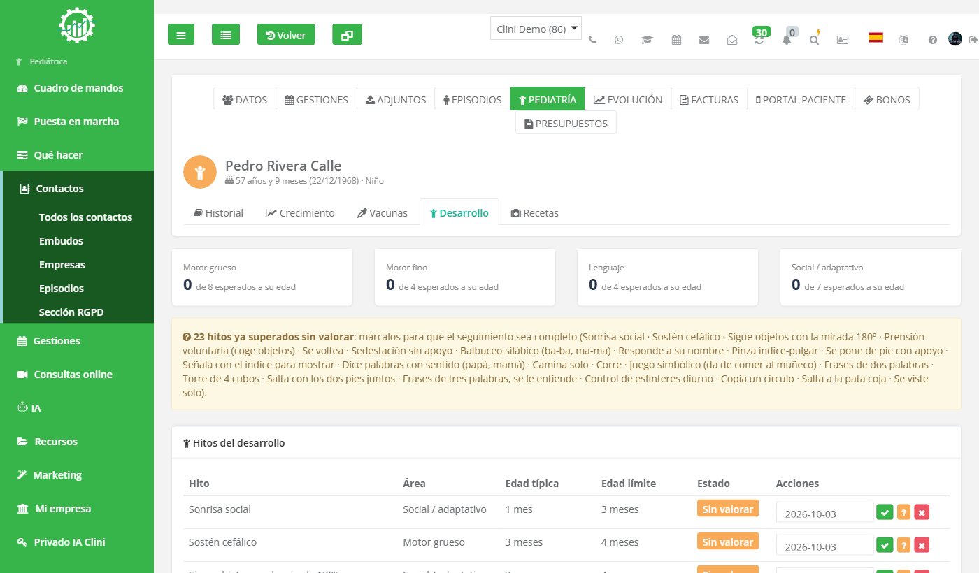Open Todos los contactos in sidebar
979x573 pixels.
click(85, 217)
